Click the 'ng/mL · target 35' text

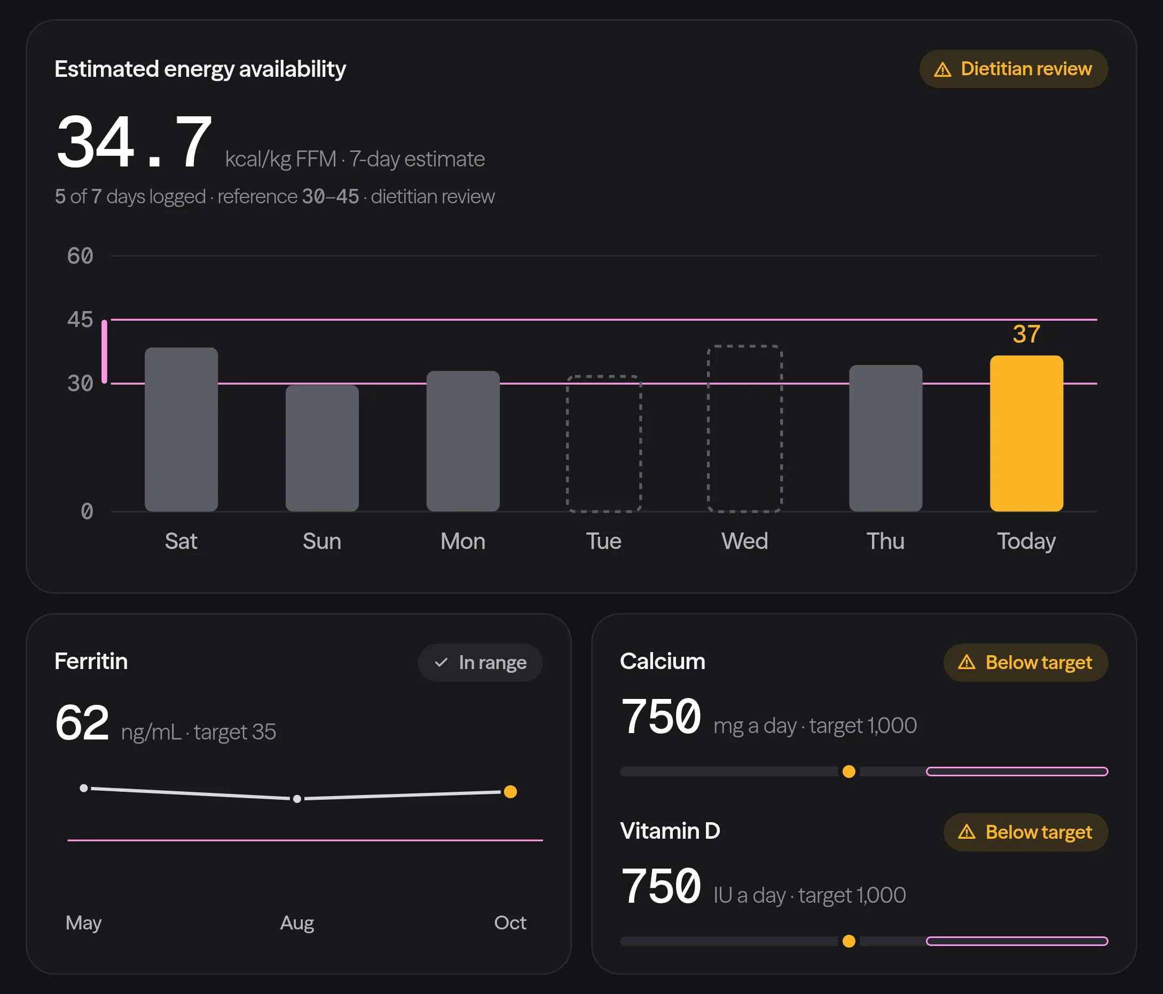pos(199,732)
